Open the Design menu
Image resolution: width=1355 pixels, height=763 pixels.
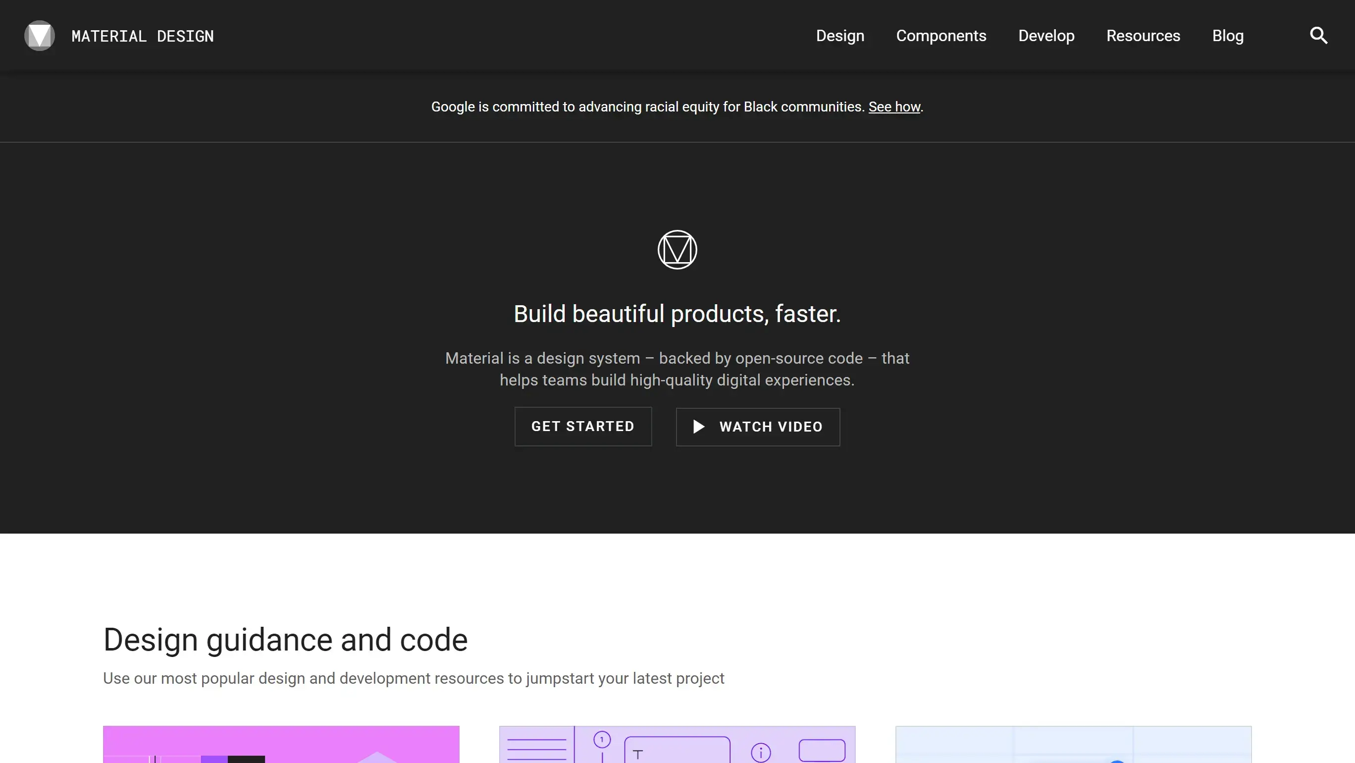coord(839,36)
